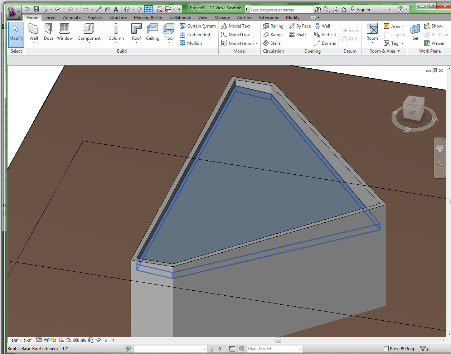Open Communication Center satellite icon
Viewport: 451px width, 354px height.
(x=335, y=9)
